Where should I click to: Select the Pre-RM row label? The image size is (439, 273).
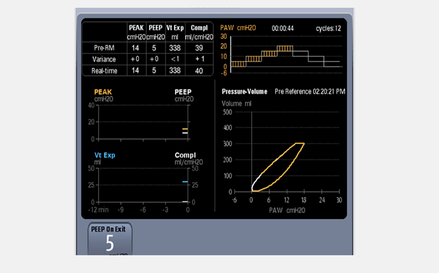[104, 48]
